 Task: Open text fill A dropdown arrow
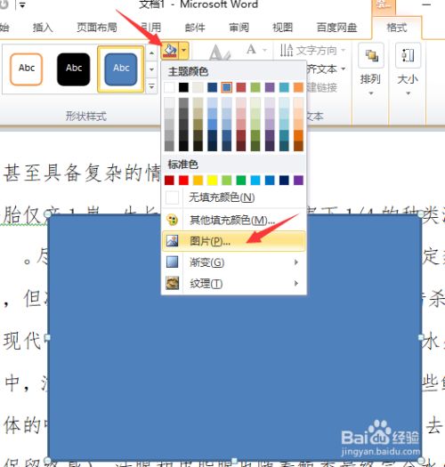click(264, 50)
